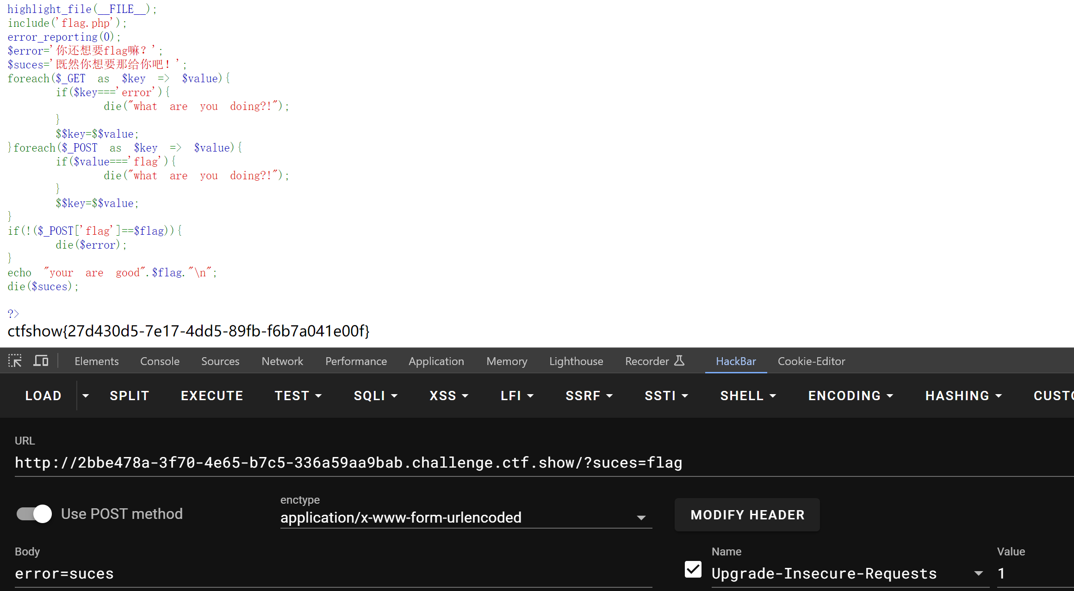Open the SSTI dropdown menu
Viewport: 1074px width, 591px height.
(666, 396)
